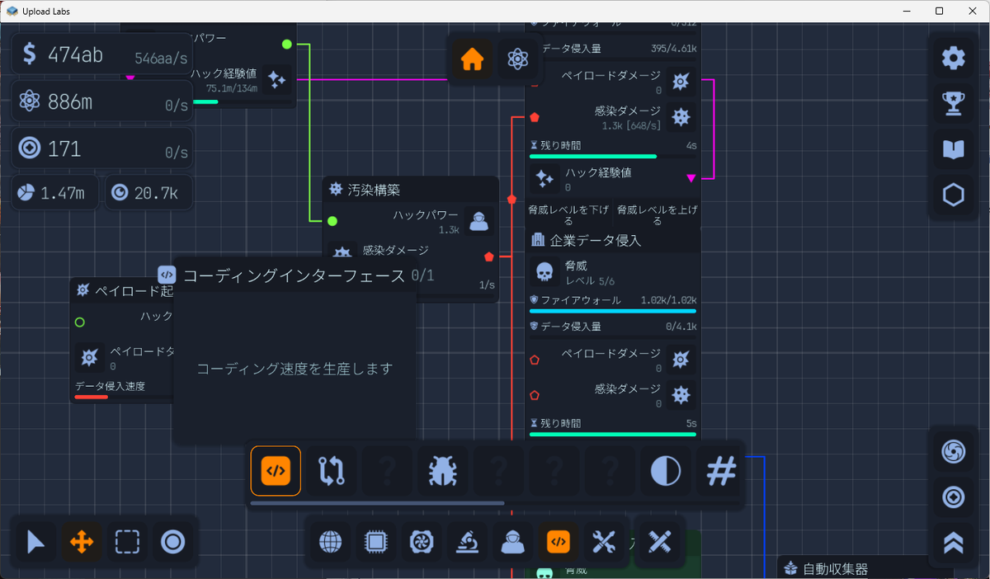Click the pie chart stat 1.47m
The width and height of the screenshot is (990, 579).
coord(55,193)
